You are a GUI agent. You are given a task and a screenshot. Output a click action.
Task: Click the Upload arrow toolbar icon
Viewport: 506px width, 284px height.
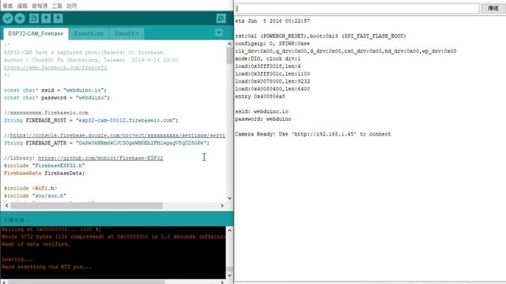20,19
